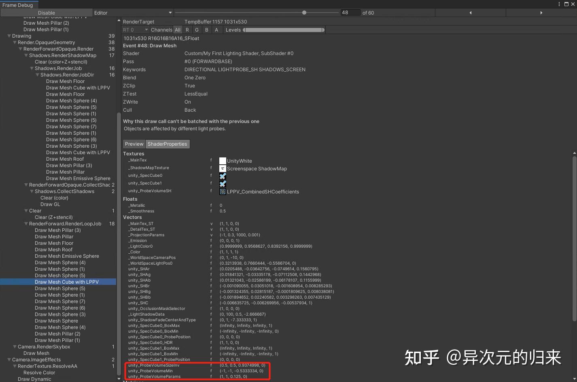The width and height of the screenshot is (577, 382).
Task: Click the next event arrow
Action: [x=541, y=13]
